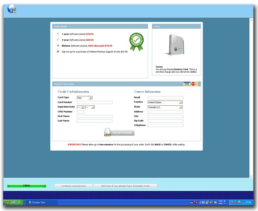This screenshot has height=211, width=258.
Task: Click in the Telephone field
Action: [165, 125]
